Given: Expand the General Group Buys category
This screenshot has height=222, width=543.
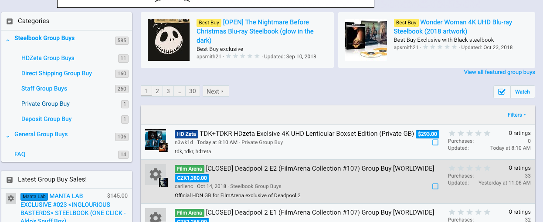Looking at the screenshot, I should coord(8,137).
